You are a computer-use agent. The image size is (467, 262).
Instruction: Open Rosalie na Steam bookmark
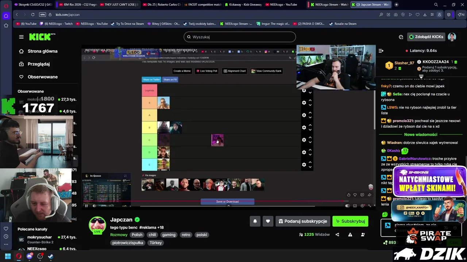tap(343, 24)
